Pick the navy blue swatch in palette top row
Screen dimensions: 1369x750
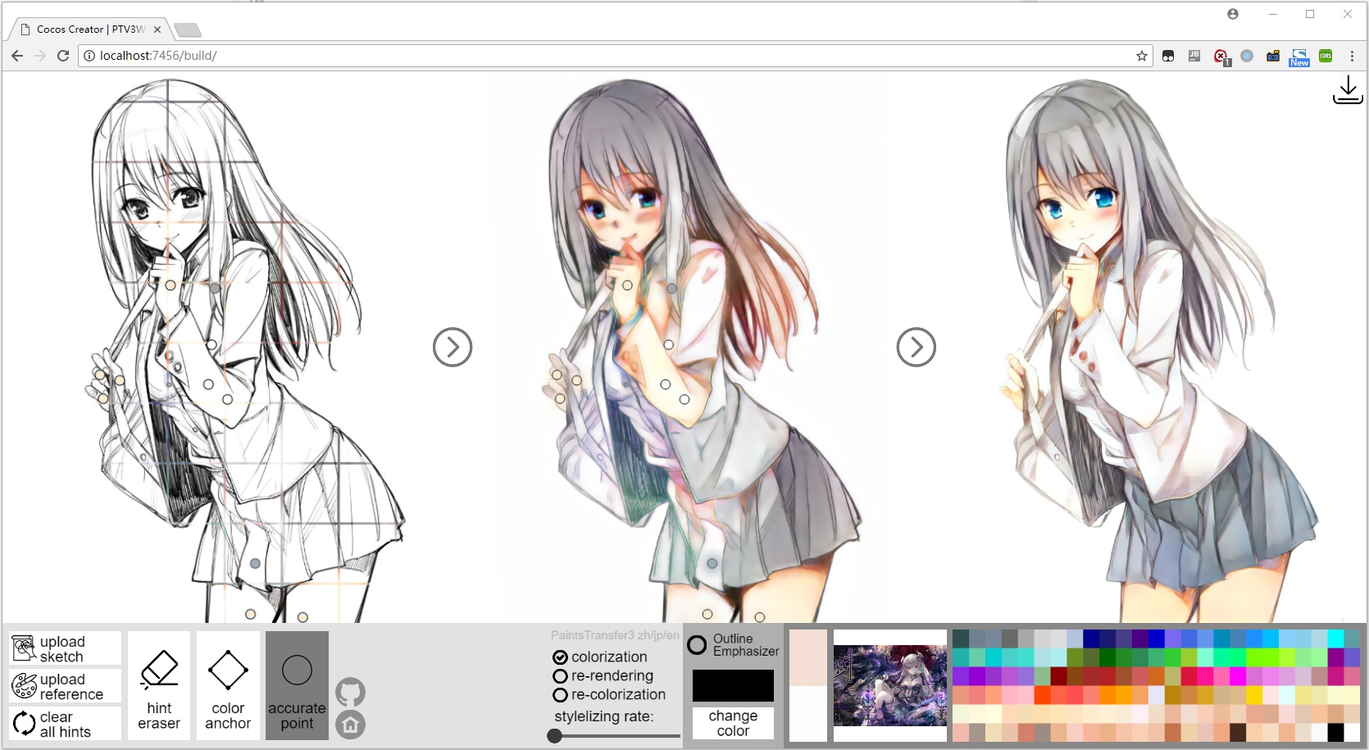[x=1091, y=639]
